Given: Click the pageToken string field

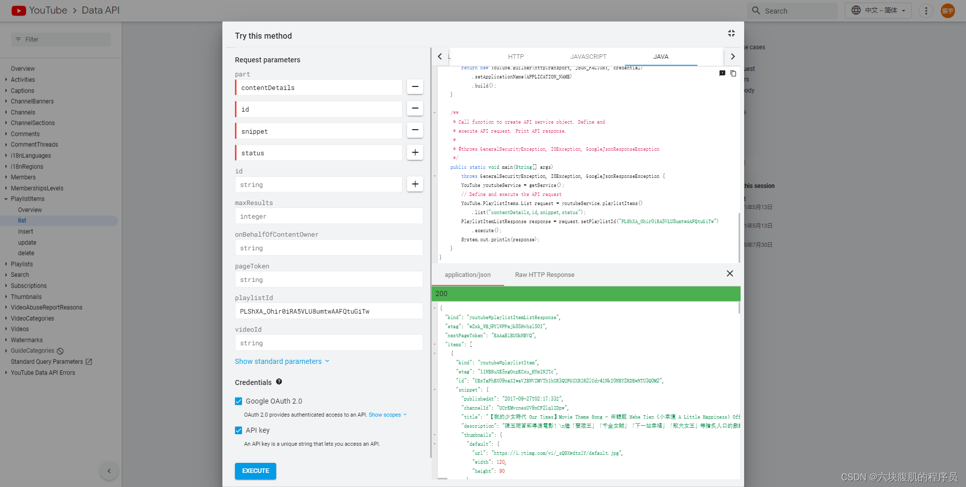Looking at the screenshot, I should (329, 279).
